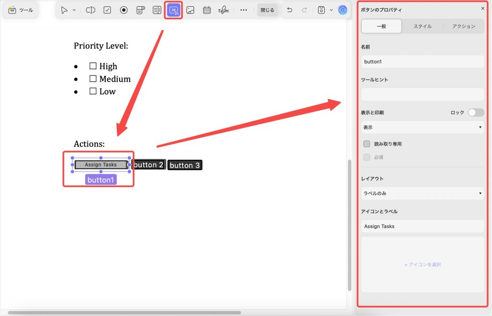Click the horizontal document scrollbar
The height and width of the screenshot is (316, 492).
[124, 313]
